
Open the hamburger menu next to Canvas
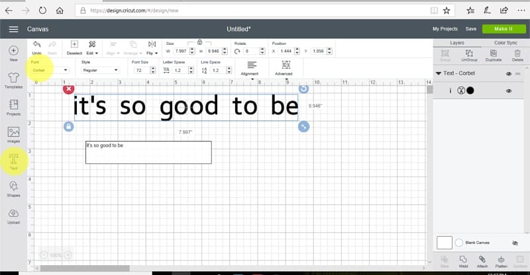[x=13, y=29]
